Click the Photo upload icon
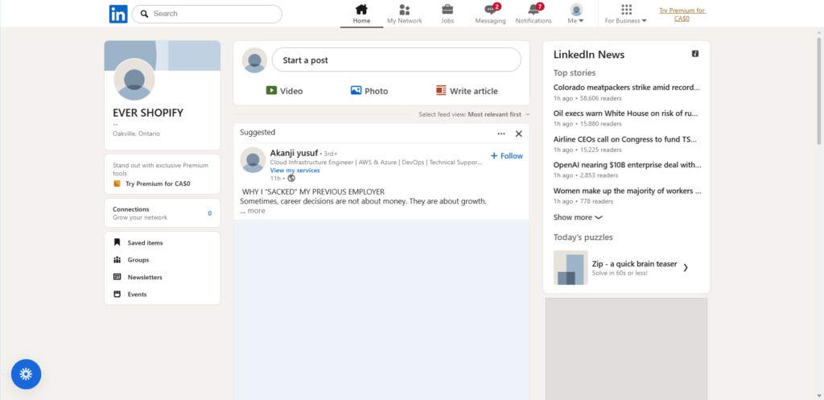 [x=356, y=91]
